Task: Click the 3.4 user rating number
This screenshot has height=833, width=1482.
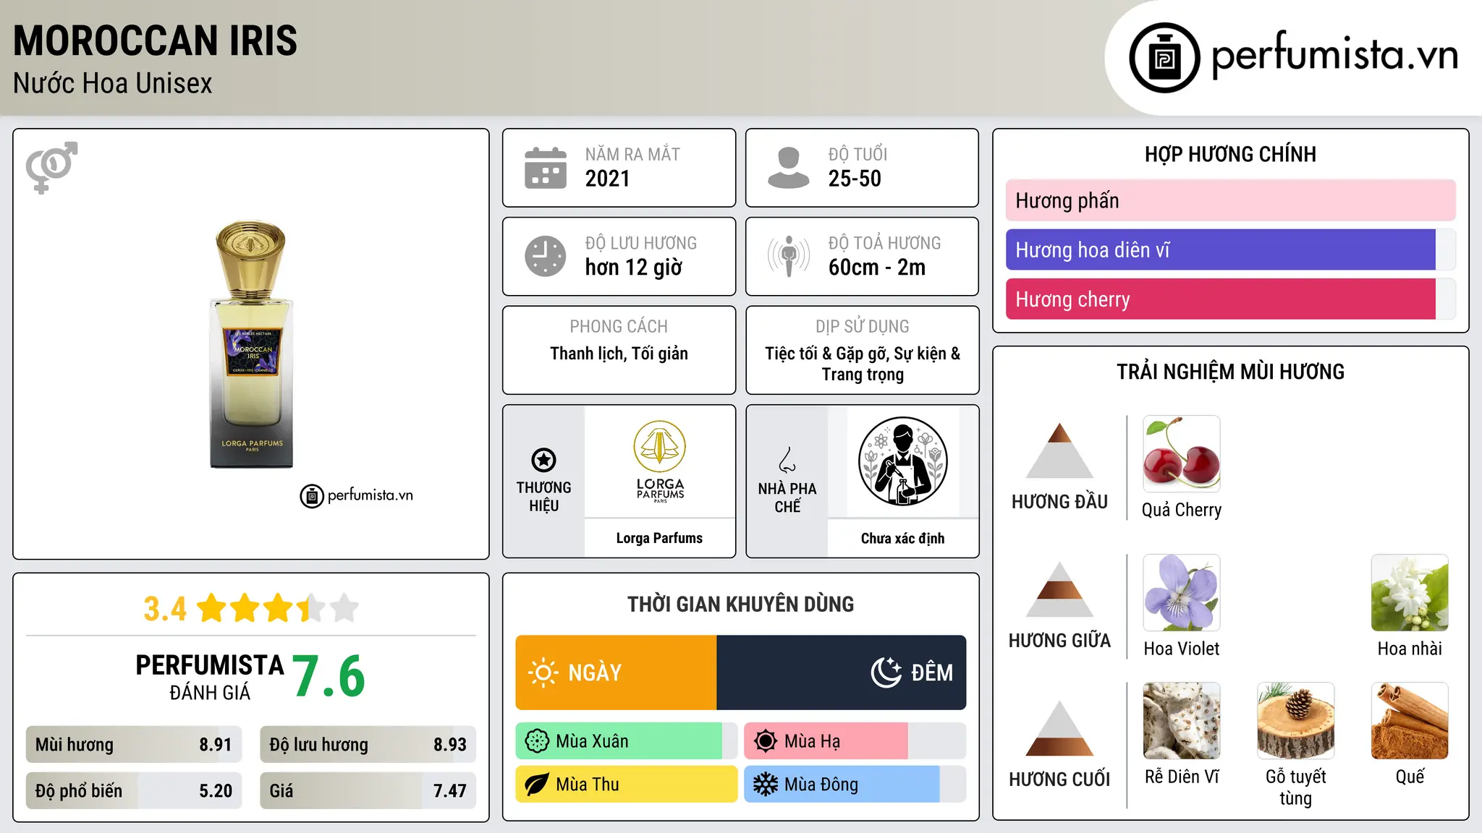Action: (x=165, y=609)
